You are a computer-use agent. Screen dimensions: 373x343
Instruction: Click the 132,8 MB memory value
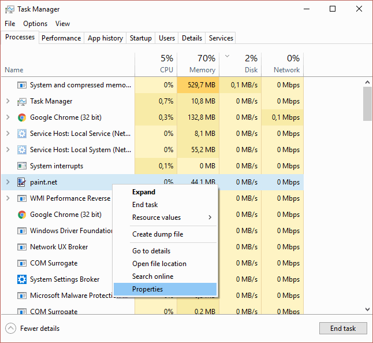coord(202,117)
